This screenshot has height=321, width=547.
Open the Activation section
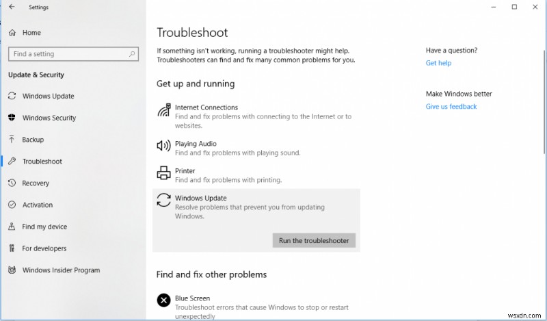[38, 205]
